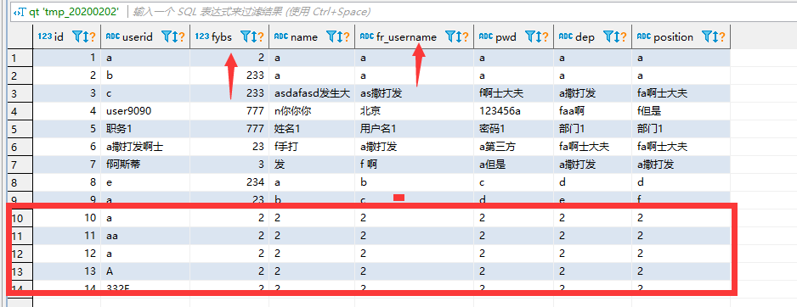Click the name cell 'n你你你'
This screenshot has height=307, width=797.
(312, 111)
